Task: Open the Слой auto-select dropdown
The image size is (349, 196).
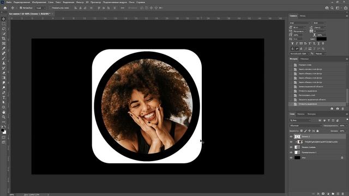Action: pos(41,8)
